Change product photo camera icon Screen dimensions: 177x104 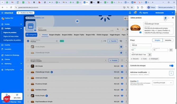(140, 33)
